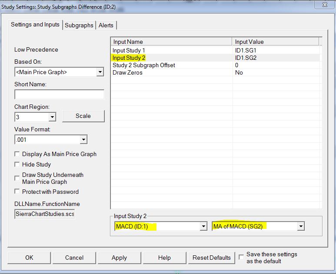Image resolution: width=336 pixels, height=274 pixels.
Task: Click the DLLName.FunctionName field
Action: [x=45, y=214]
